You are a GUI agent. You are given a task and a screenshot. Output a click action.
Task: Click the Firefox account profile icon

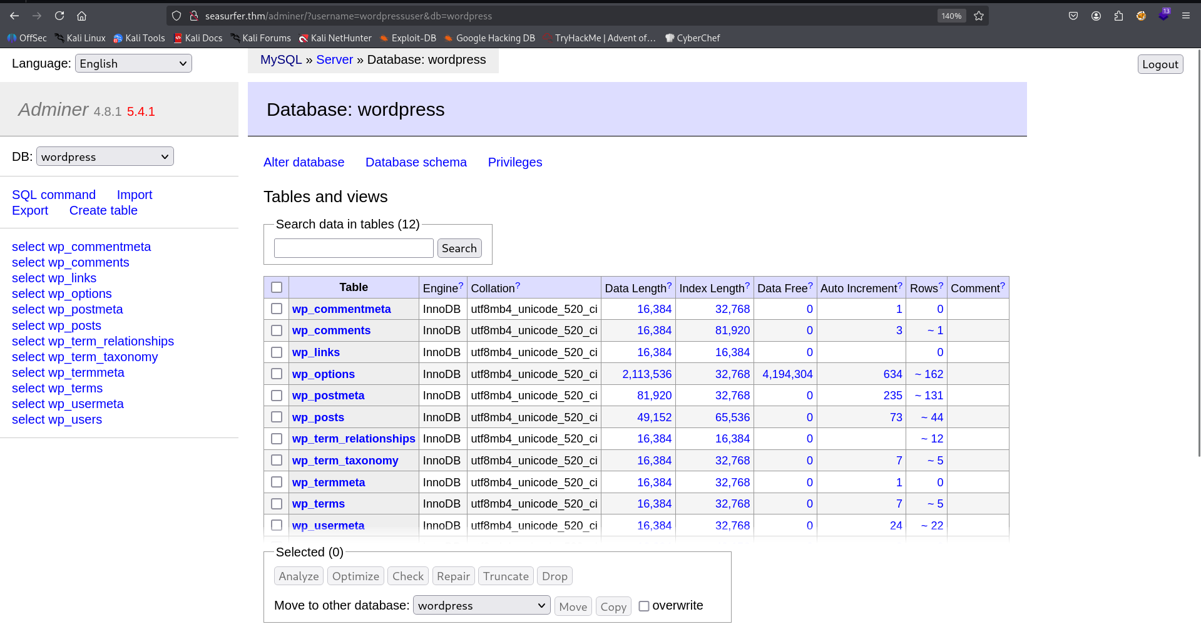coord(1096,16)
